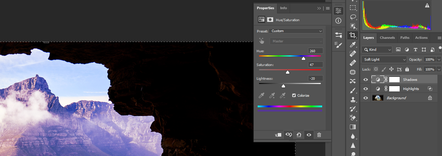Clip adjustment to layer below
The width and height of the screenshot is (442, 156).
coord(278,135)
